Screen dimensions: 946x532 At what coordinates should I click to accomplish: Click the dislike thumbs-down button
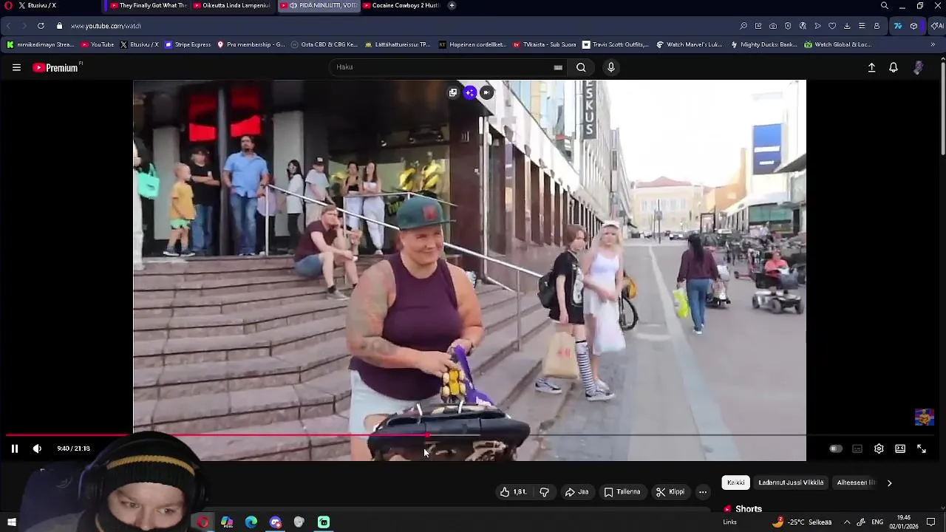coord(544,492)
